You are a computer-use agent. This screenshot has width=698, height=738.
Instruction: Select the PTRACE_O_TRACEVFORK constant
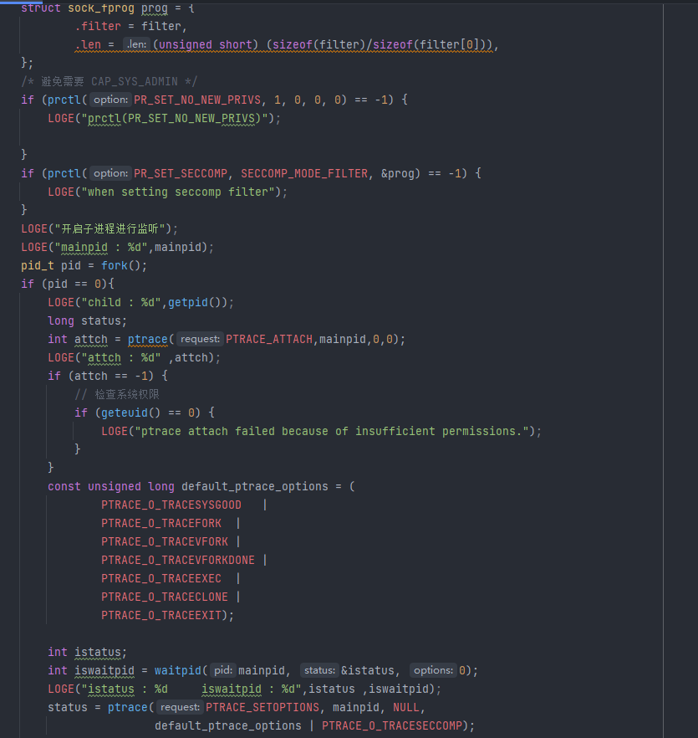click(x=165, y=541)
